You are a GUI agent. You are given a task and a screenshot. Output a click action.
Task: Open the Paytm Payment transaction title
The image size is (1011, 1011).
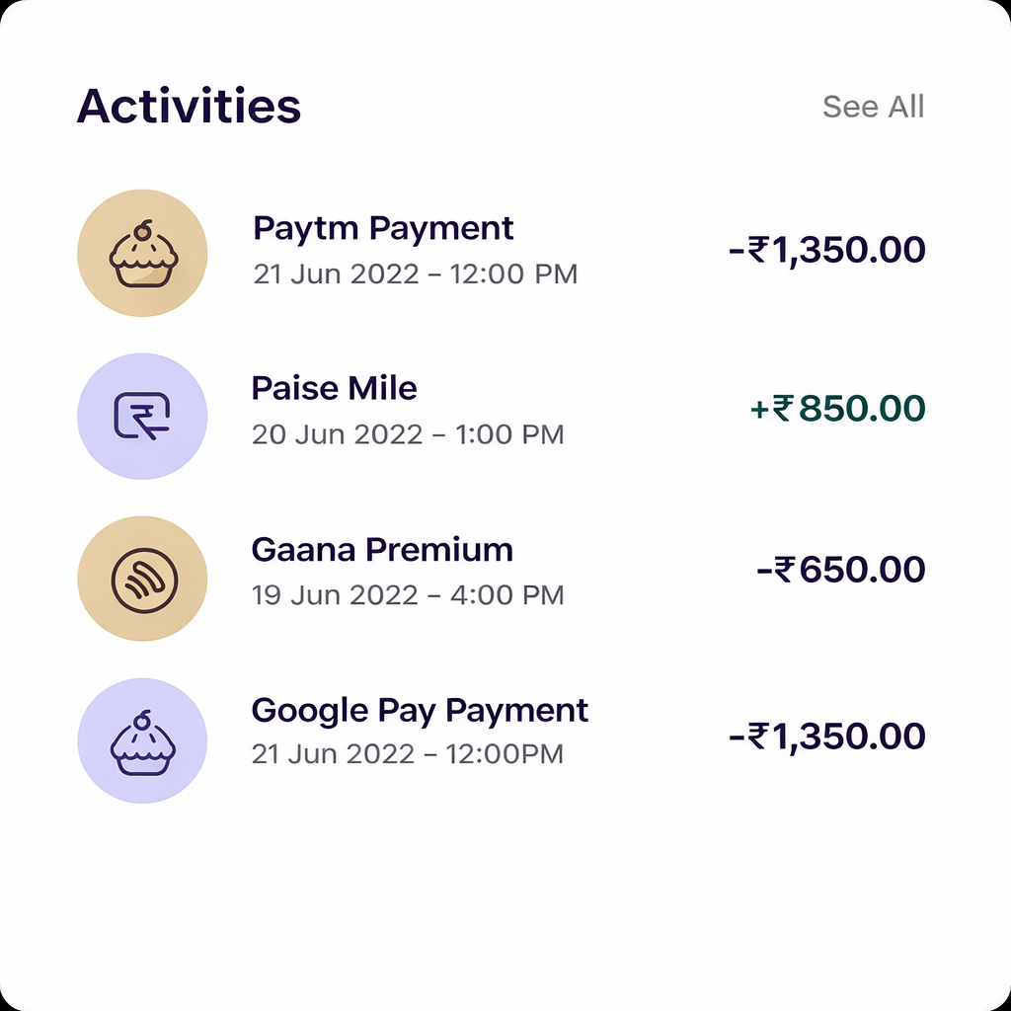[383, 228]
